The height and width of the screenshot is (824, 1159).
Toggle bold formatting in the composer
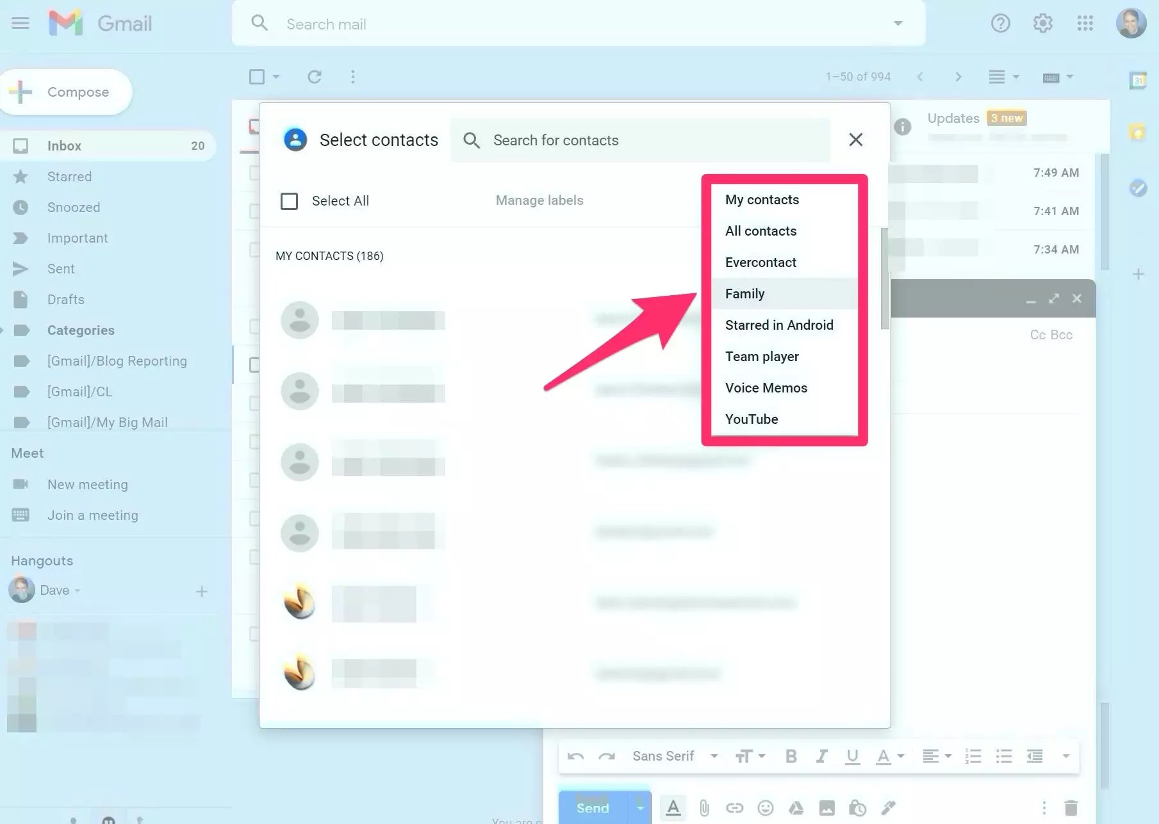(x=790, y=755)
